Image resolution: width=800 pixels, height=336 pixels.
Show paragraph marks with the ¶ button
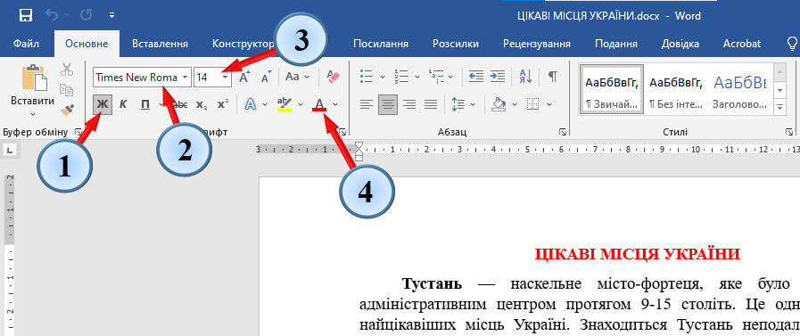(553, 77)
